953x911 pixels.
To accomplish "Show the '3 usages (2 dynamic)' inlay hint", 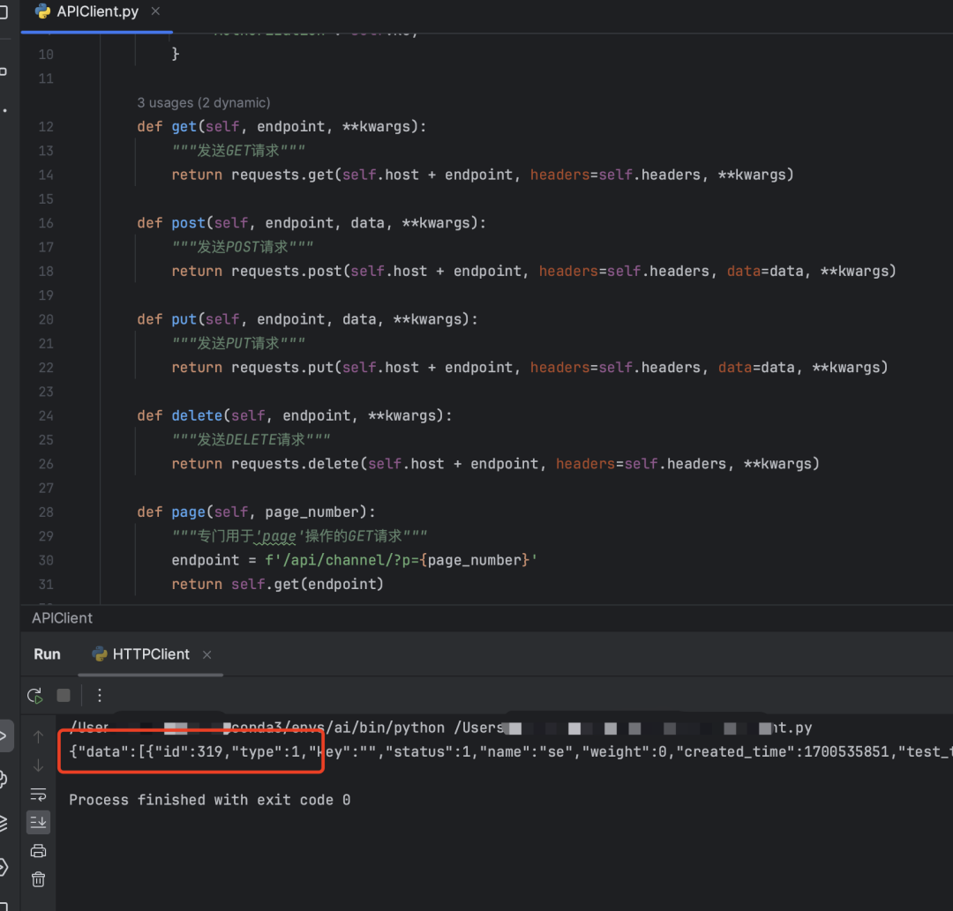I will 204,102.
